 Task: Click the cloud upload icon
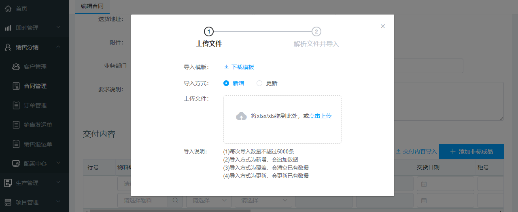241,116
